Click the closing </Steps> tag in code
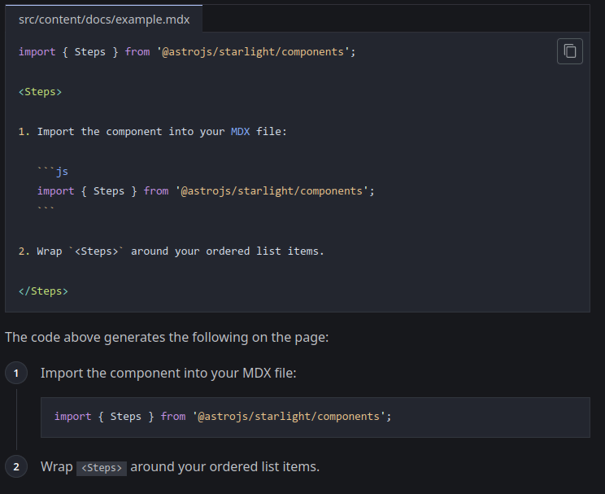This screenshot has width=605, height=494. click(x=43, y=291)
